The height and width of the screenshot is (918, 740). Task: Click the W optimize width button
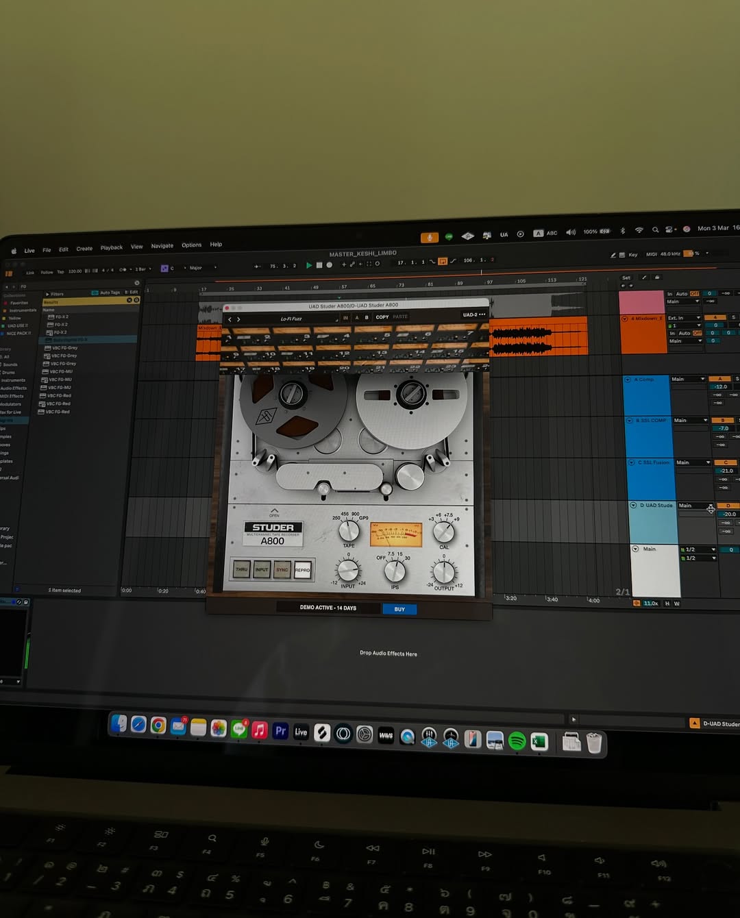tap(677, 604)
